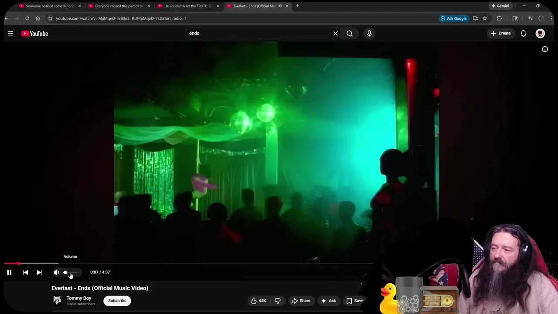Adjust the volume slider
Screen dimensions: 558x314
tap(70, 272)
